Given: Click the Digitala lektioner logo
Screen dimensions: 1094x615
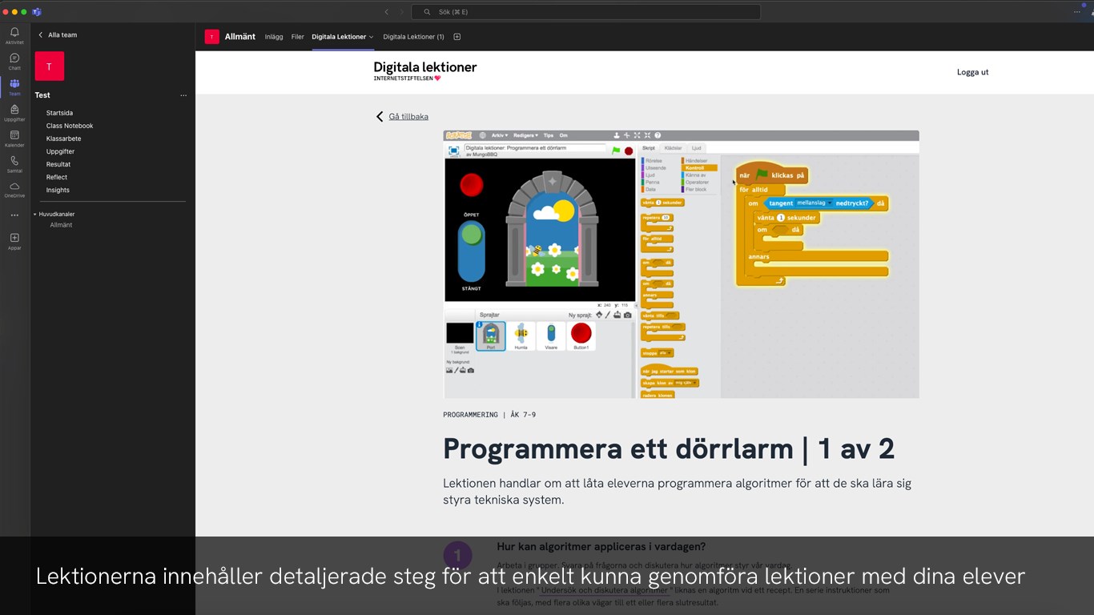Looking at the screenshot, I should (x=424, y=70).
